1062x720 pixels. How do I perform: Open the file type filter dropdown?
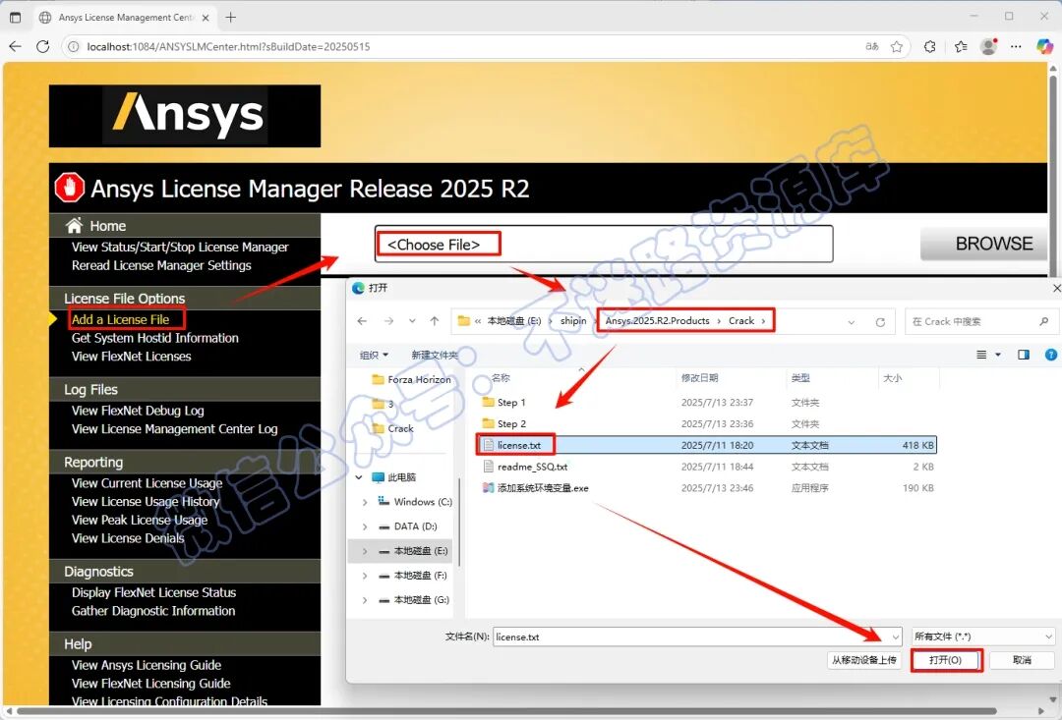coord(983,637)
